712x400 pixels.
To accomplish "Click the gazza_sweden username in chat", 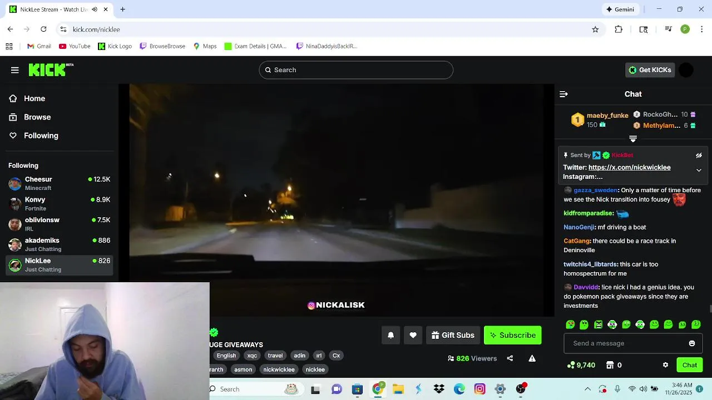I will [x=595, y=190].
